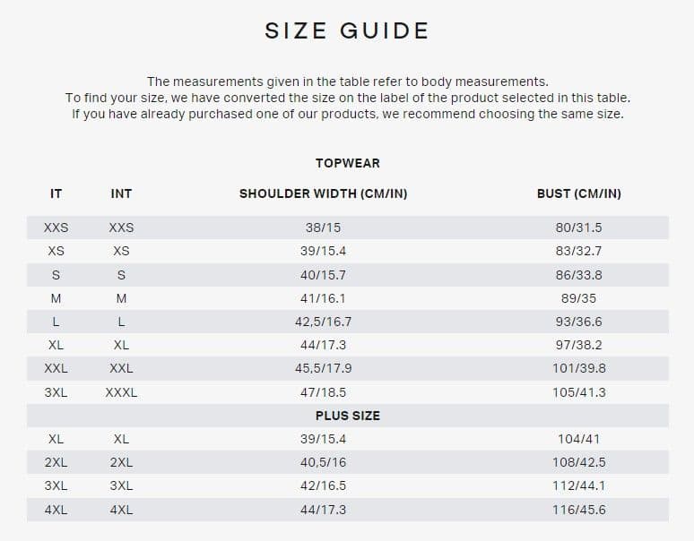The width and height of the screenshot is (694, 541).
Task: Click bust value 105/41.3
Action: click(x=578, y=392)
